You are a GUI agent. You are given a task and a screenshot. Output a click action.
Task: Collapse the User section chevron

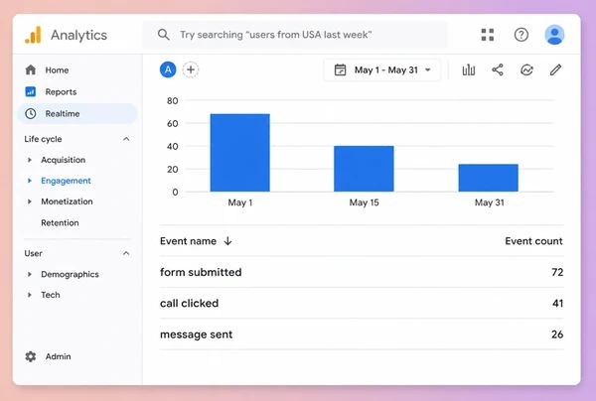coord(126,253)
